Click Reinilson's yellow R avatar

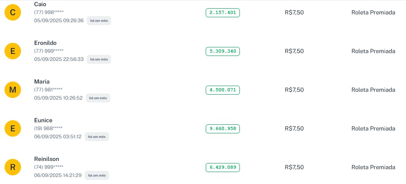point(13,167)
